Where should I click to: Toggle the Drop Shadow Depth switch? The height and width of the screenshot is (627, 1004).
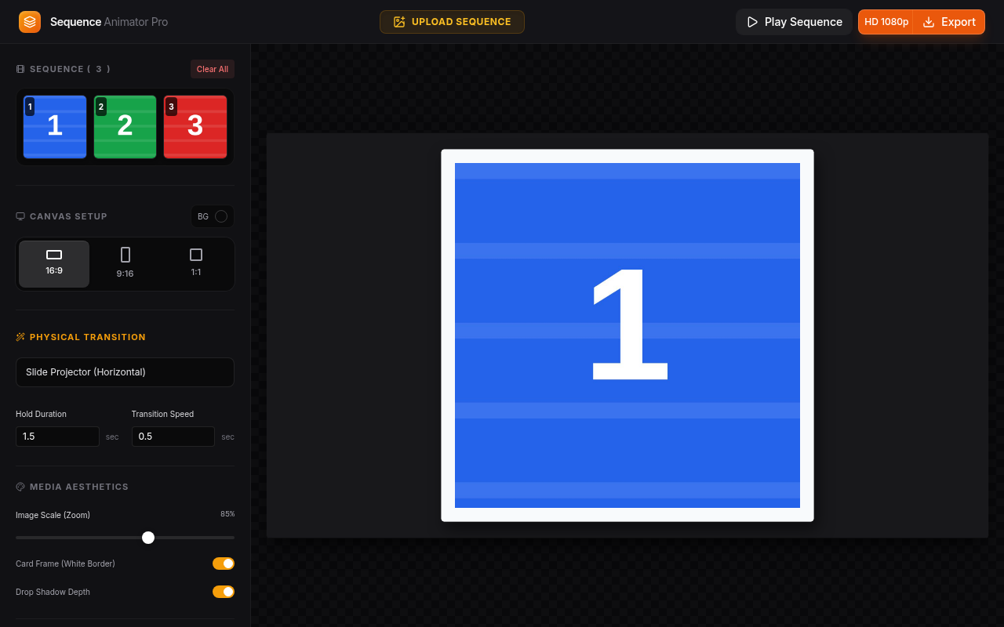[224, 592]
